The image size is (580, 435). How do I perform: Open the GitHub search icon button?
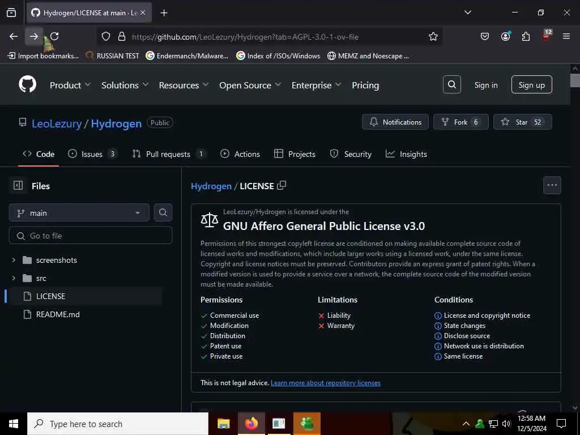tap(451, 84)
